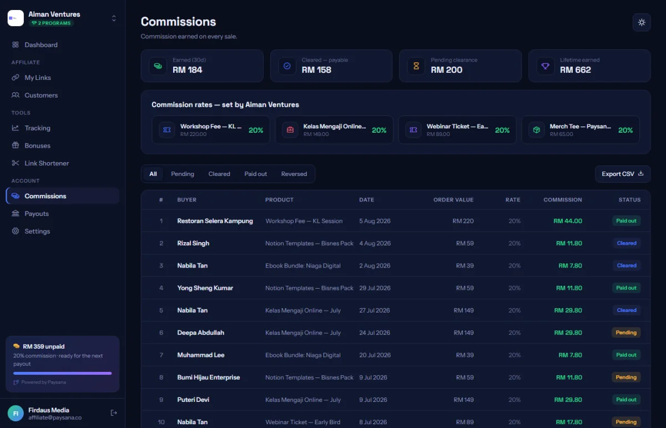The height and width of the screenshot is (428, 666).
Task: Click the payout progress bar
Action: pyautogui.click(x=62, y=373)
